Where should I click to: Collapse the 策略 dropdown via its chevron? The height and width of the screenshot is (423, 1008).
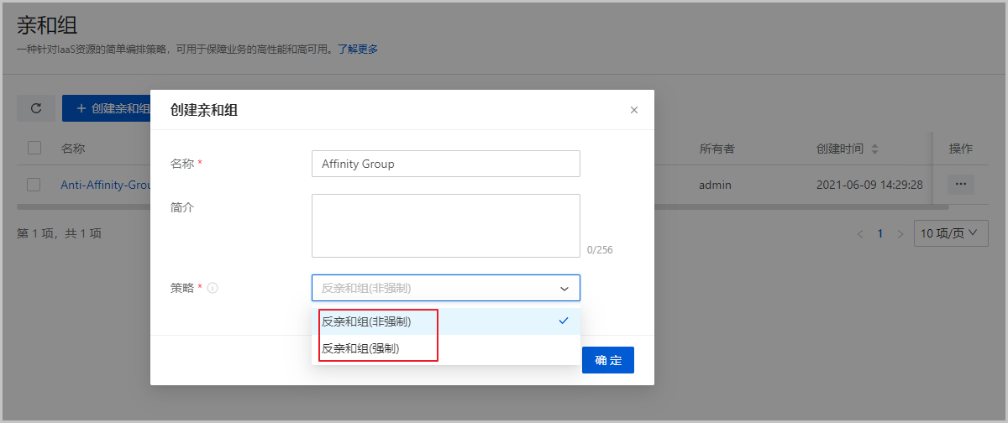coord(564,288)
